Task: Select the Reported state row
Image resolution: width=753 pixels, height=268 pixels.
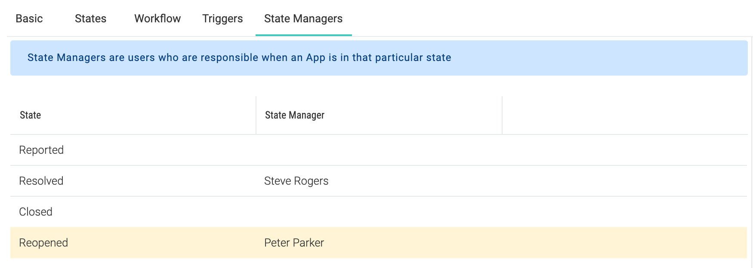Action: point(41,150)
